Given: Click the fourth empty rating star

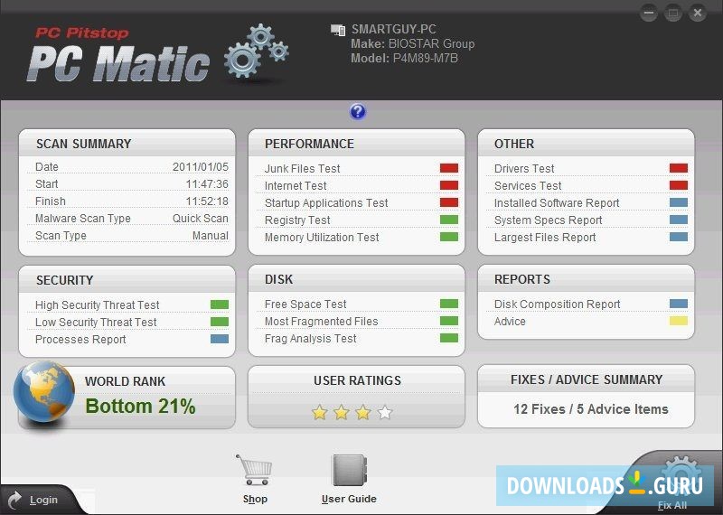Looking at the screenshot, I should pyautogui.click(x=385, y=412).
